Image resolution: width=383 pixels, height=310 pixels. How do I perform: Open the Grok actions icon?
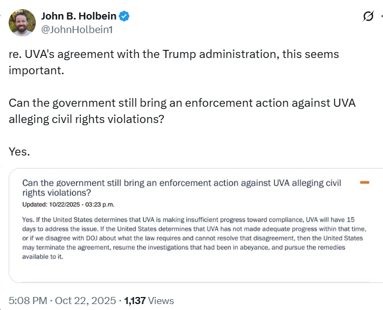click(369, 17)
